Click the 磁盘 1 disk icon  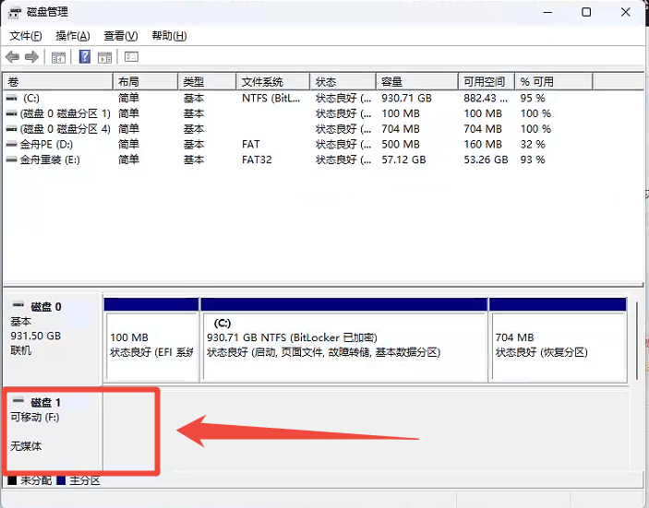click(x=18, y=400)
